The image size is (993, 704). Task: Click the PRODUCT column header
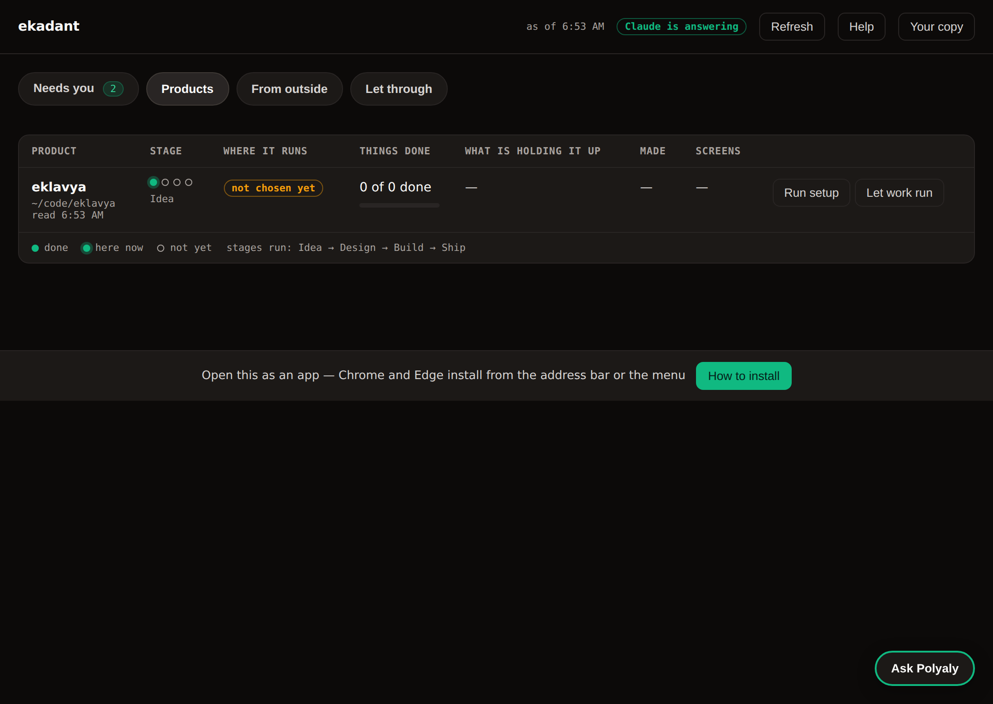tap(54, 151)
